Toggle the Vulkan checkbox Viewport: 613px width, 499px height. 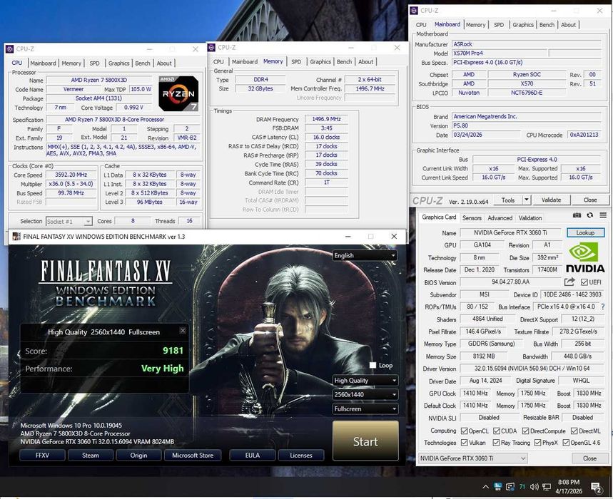pos(464,443)
